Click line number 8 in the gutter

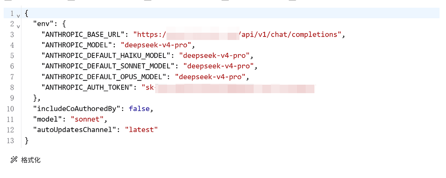[x=12, y=87]
